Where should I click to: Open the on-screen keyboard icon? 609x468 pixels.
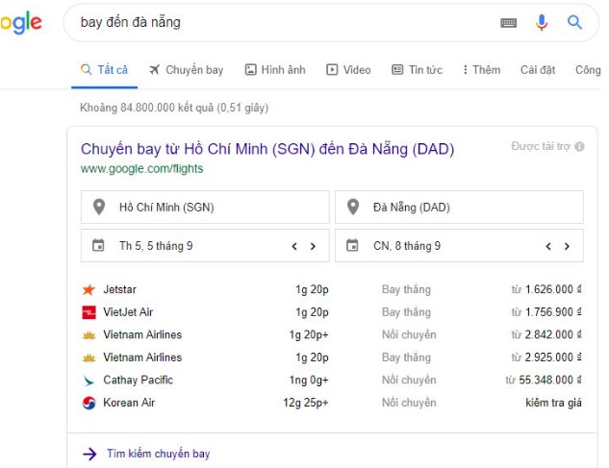tap(508, 23)
